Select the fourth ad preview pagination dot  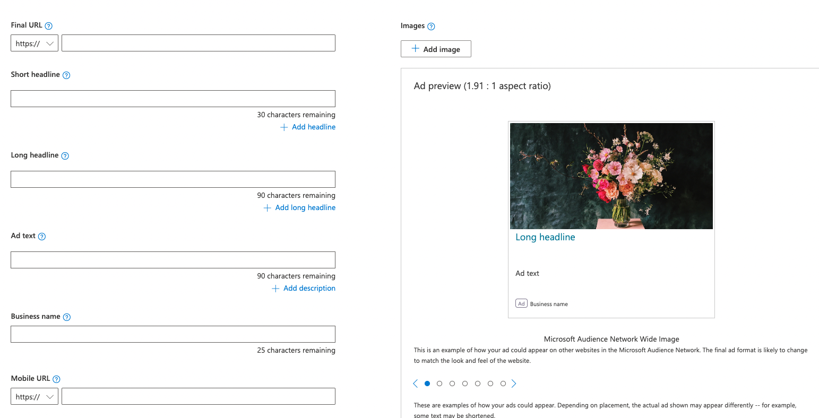click(465, 384)
